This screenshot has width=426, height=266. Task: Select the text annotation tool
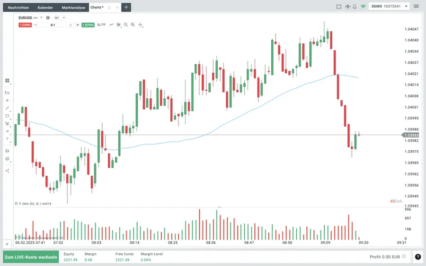(7, 139)
